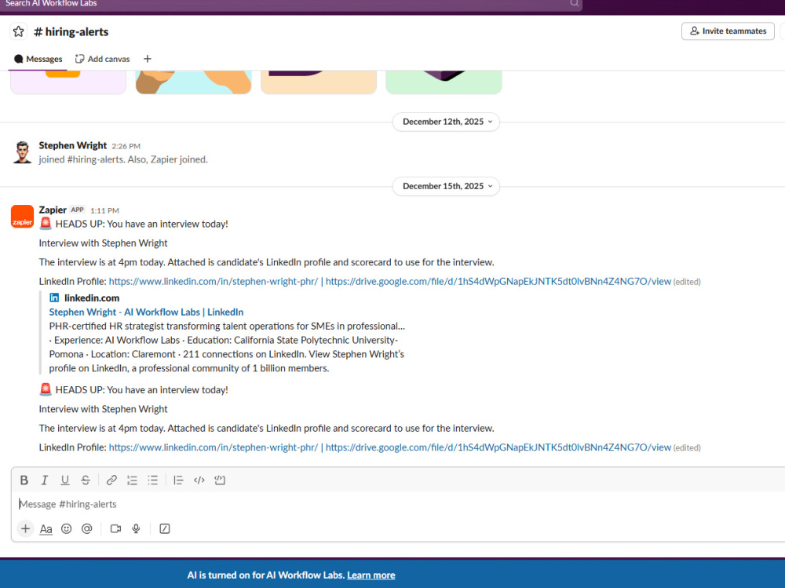Open the Add canvas tab
The image size is (785, 588).
tap(103, 59)
